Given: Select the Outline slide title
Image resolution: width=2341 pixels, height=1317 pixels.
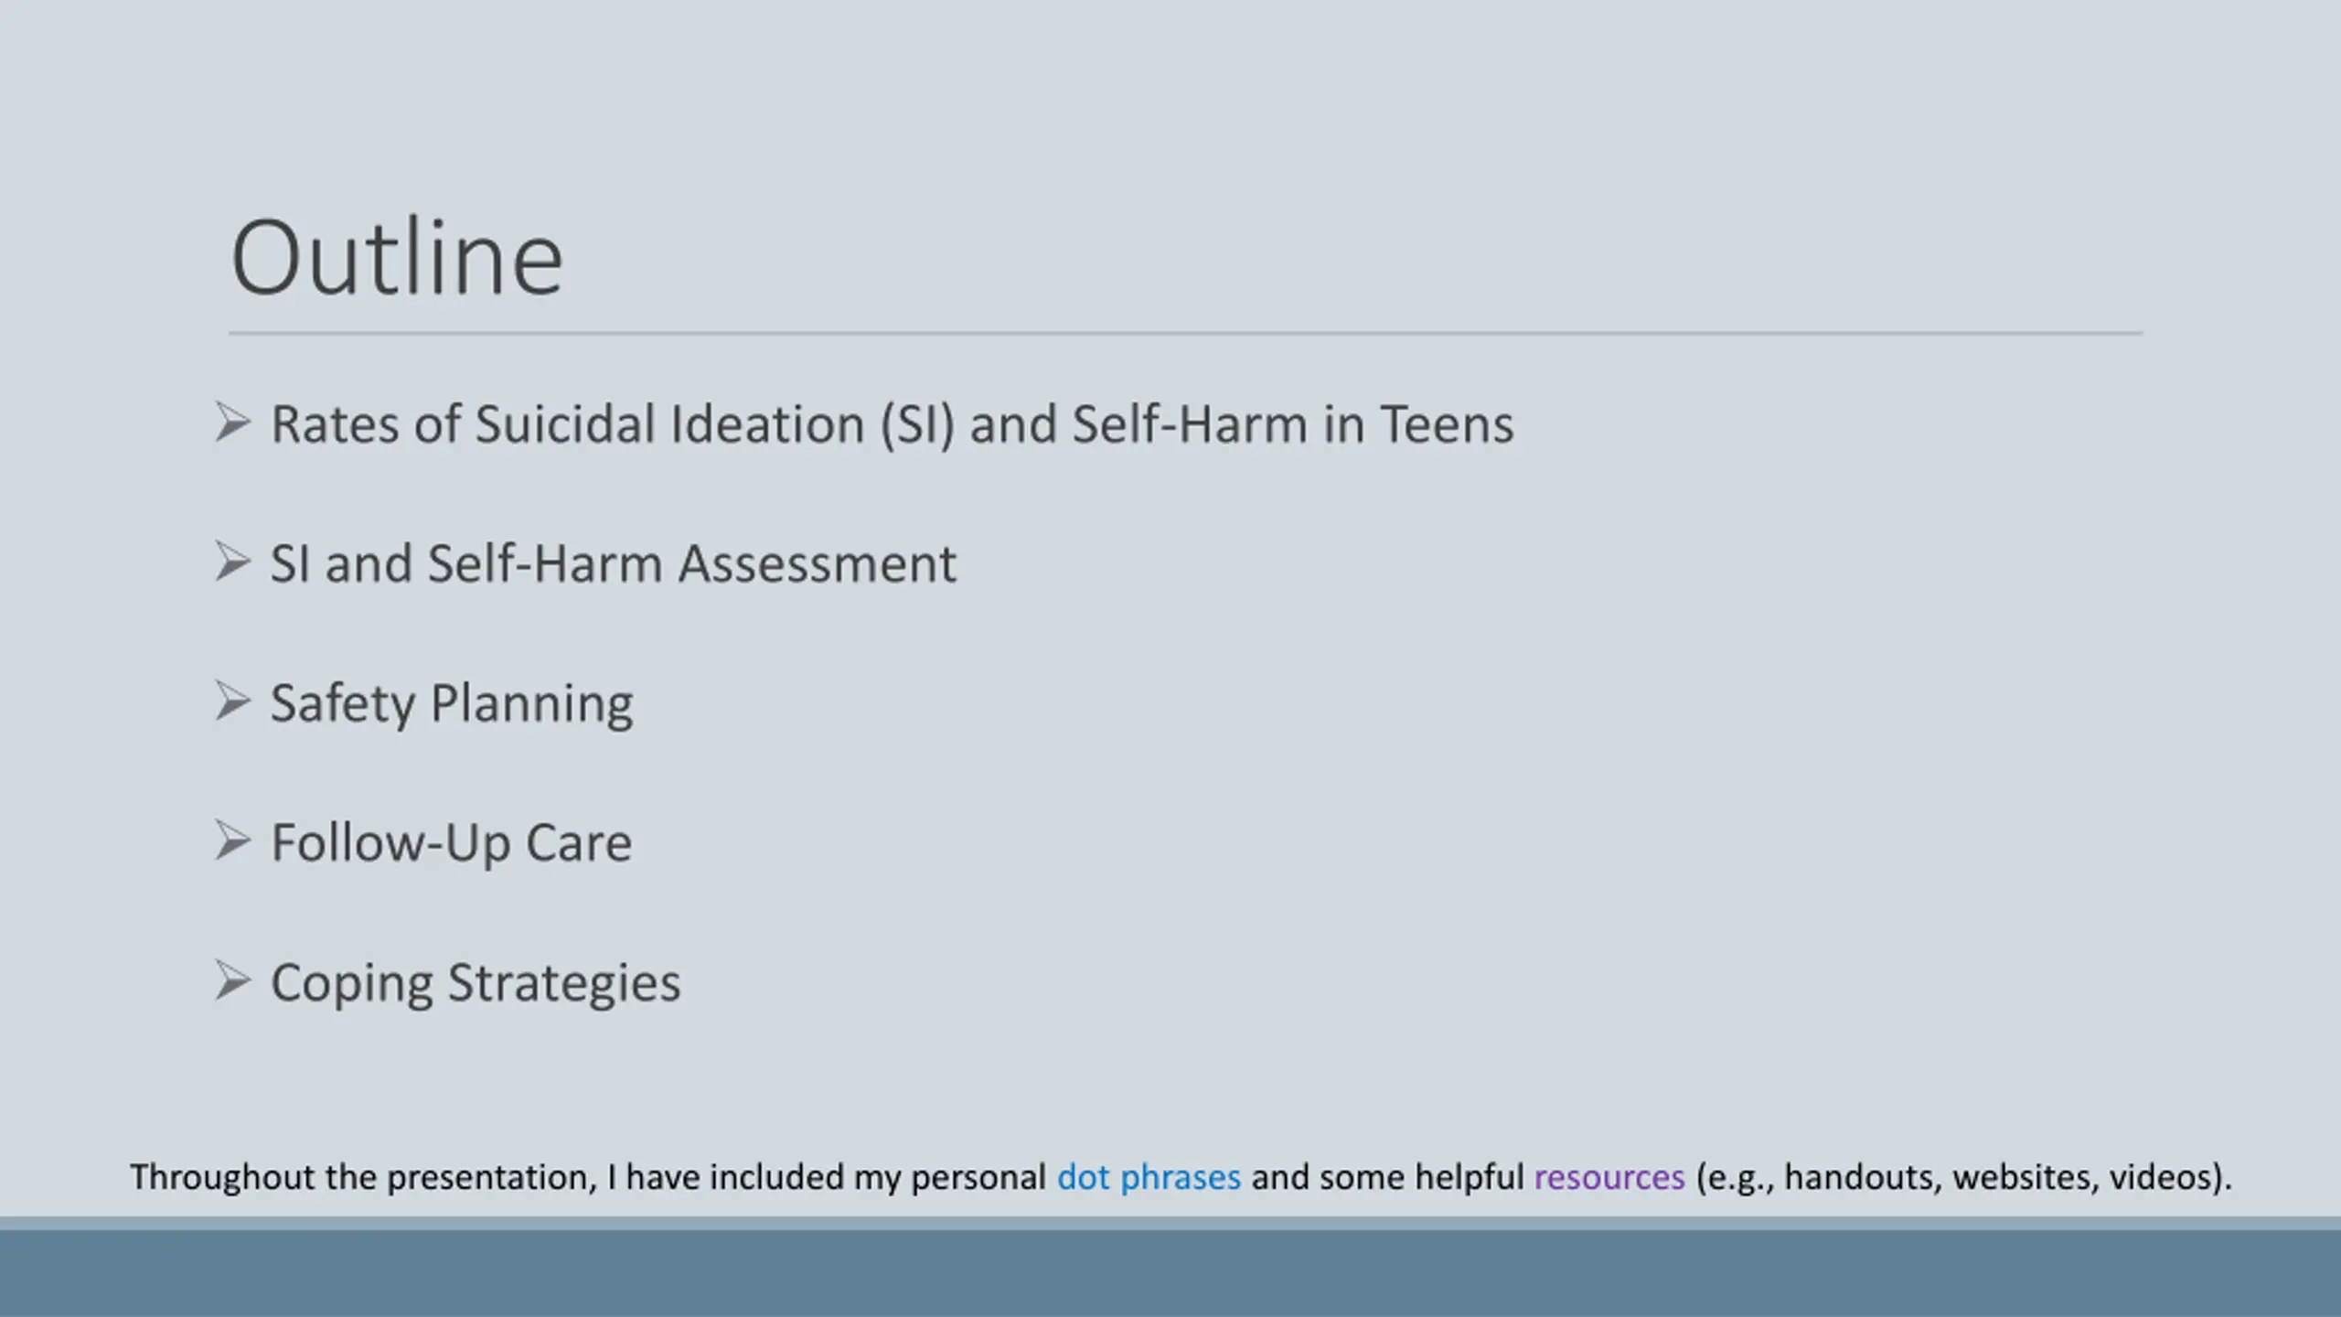Looking at the screenshot, I should 397,258.
